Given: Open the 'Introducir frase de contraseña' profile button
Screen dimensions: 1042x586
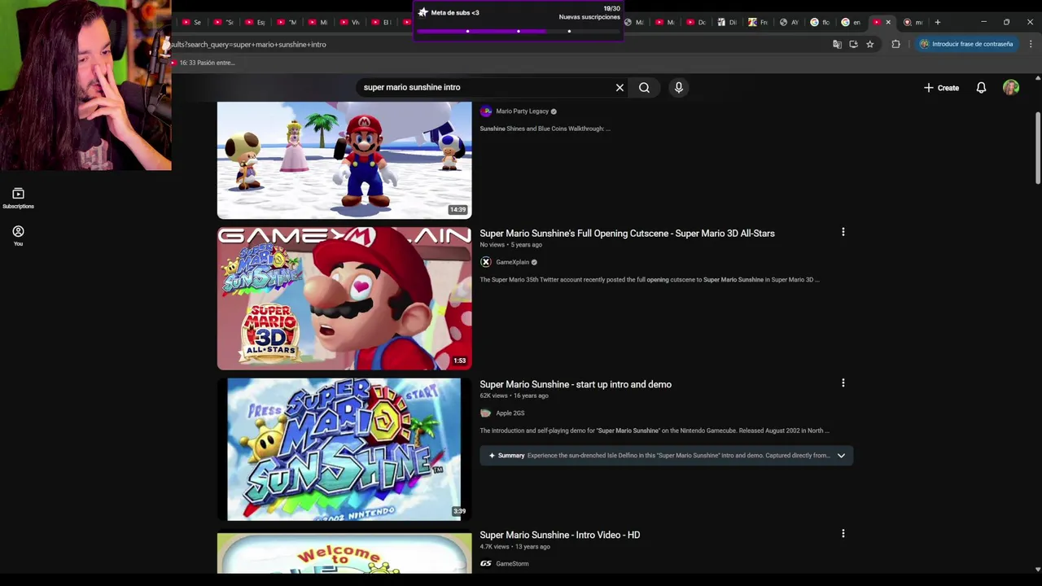Looking at the screenshot, I should click(965, 44).
